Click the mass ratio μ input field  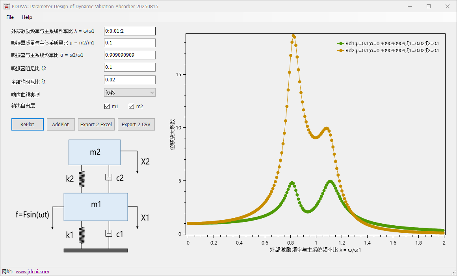[x=130, y=43]
